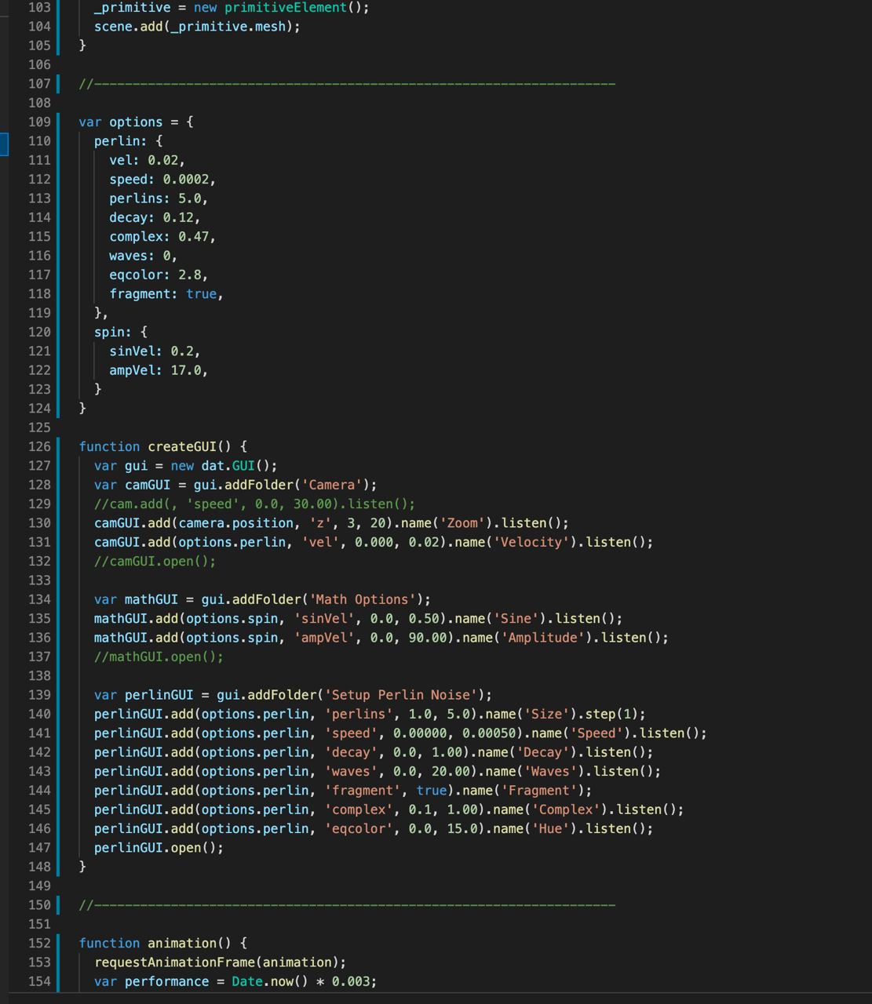Click the 'Sine' name string
The width and height of the screenshot is (872, 1004).
516,618
